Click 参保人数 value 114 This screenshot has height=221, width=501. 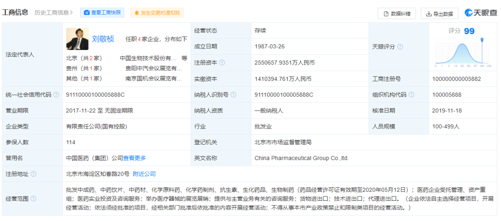pyautogui.click(x=71, y=142)
